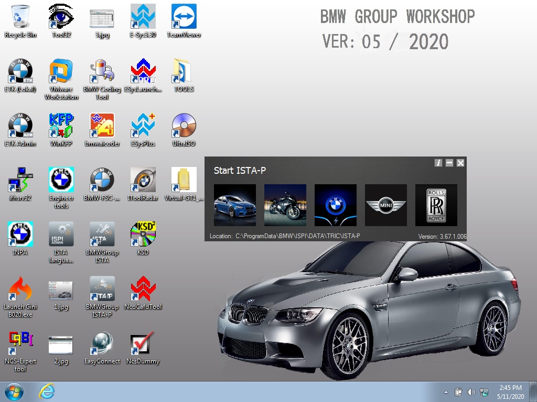
Task: Launch TeamViewer from the desktop
Action: (184, 20)
